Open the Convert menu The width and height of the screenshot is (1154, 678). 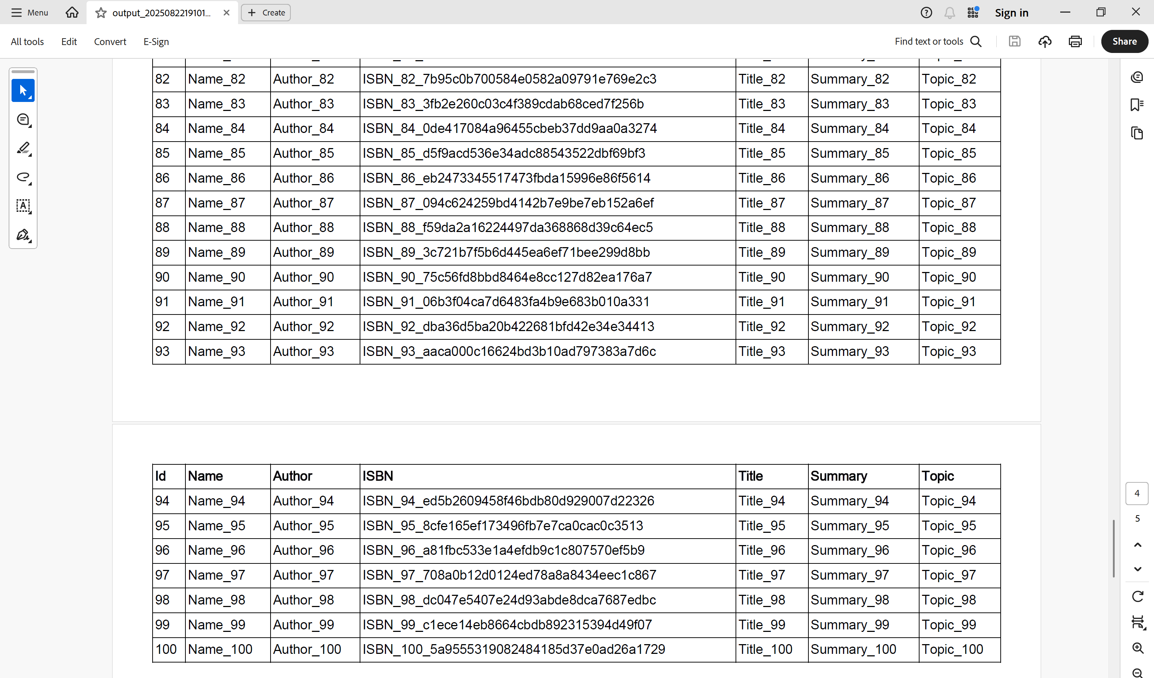click(x=110, y=41)
